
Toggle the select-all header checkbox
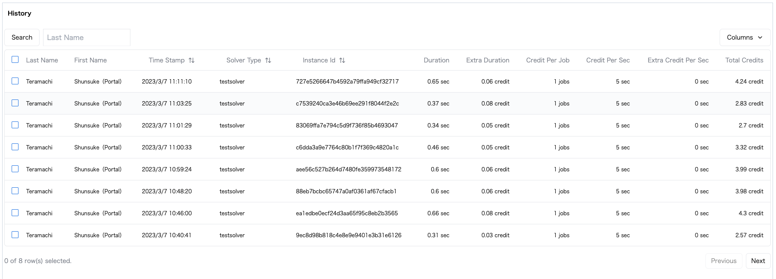tap(15, 60)
